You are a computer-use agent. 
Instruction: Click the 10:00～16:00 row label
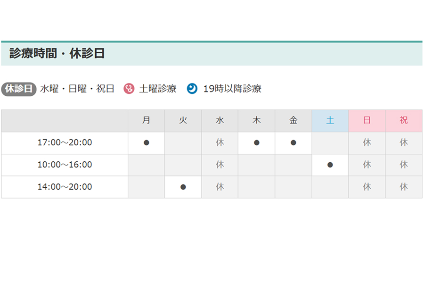[65, 165]
